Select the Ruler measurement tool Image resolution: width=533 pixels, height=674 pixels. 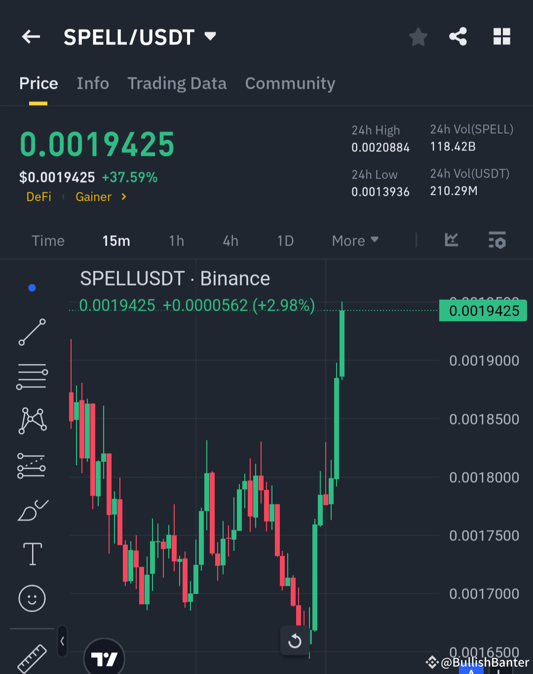click(32, 658)
